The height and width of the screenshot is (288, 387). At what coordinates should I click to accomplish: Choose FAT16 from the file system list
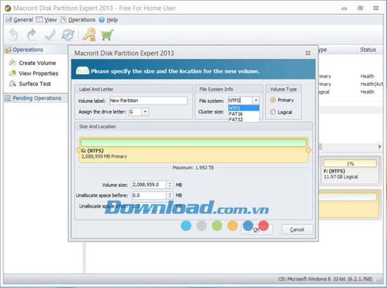[243, 114]
